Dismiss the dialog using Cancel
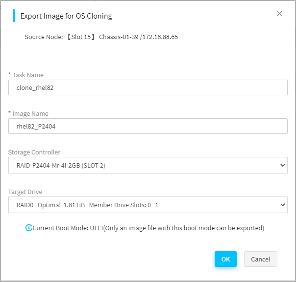296x282 pixels. click(261, 259)
